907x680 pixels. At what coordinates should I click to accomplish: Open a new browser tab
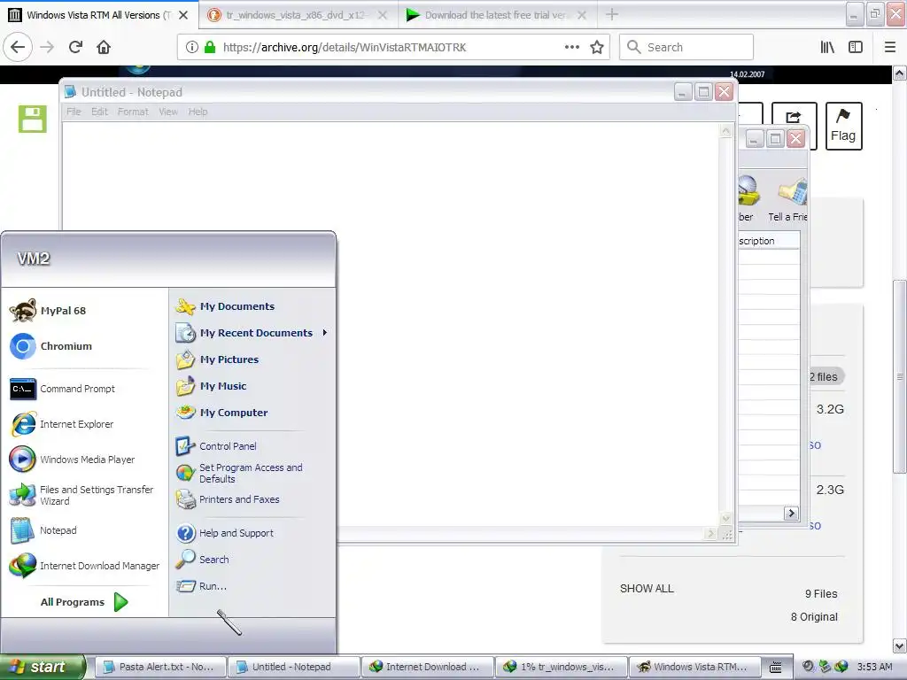[612, 15]
